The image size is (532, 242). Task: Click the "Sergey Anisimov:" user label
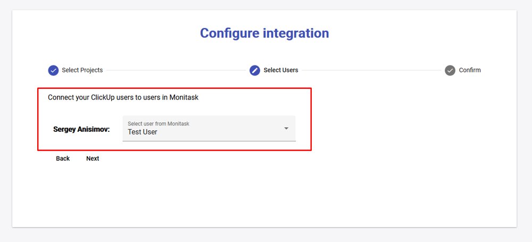click(81, 129)
